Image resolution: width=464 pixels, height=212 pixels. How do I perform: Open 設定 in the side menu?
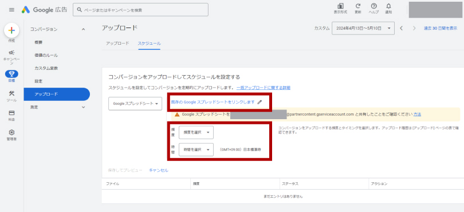pos(38,81)
